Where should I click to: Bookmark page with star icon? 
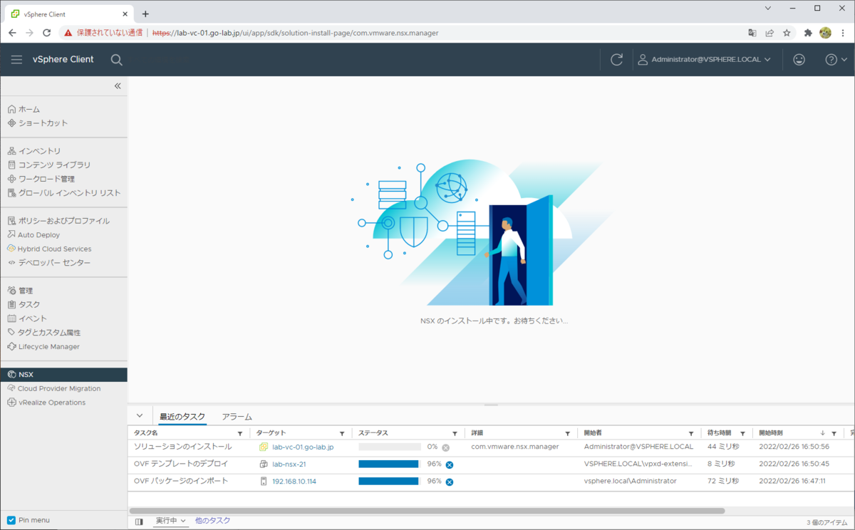click(787, 33)
